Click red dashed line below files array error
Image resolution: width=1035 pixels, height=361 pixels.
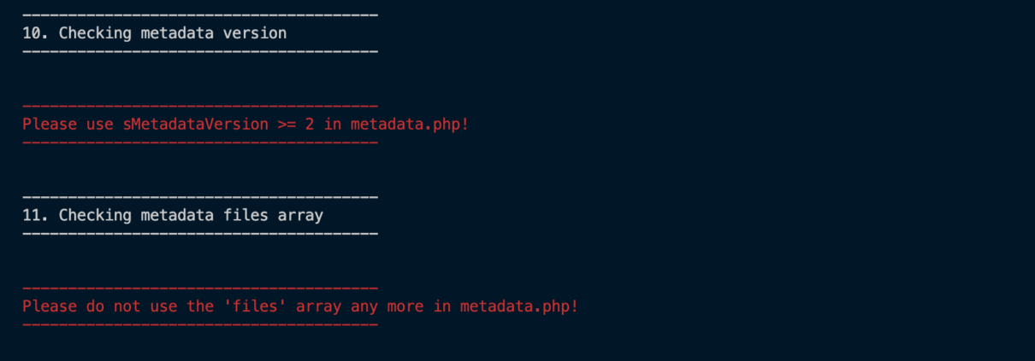(200, 323)
